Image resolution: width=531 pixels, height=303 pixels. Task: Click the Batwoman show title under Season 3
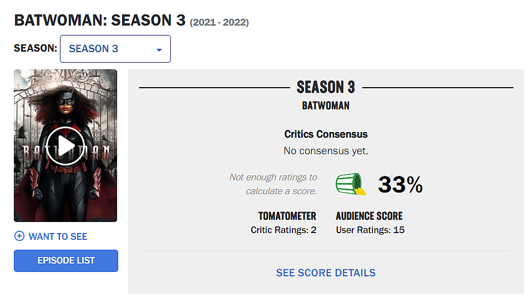coord(326,105)
